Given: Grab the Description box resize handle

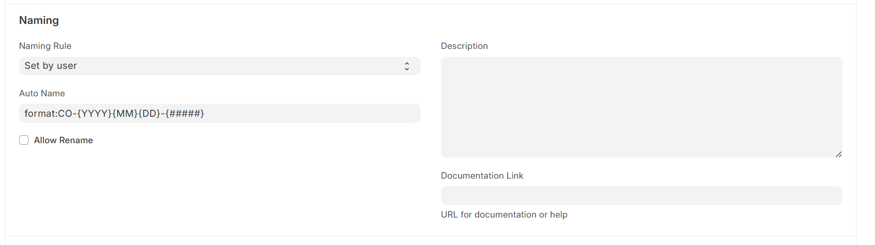Looking at the screenshot, I should click(838, 154).
